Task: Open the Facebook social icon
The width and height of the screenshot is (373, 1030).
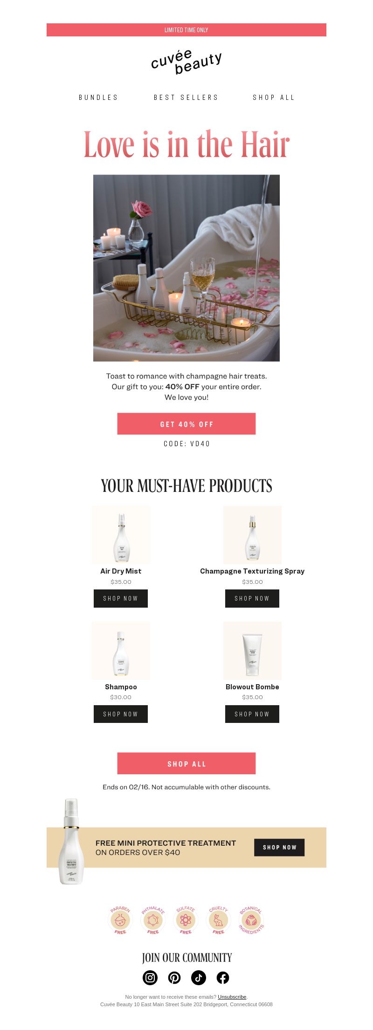Action: click(x=223, y=977)
